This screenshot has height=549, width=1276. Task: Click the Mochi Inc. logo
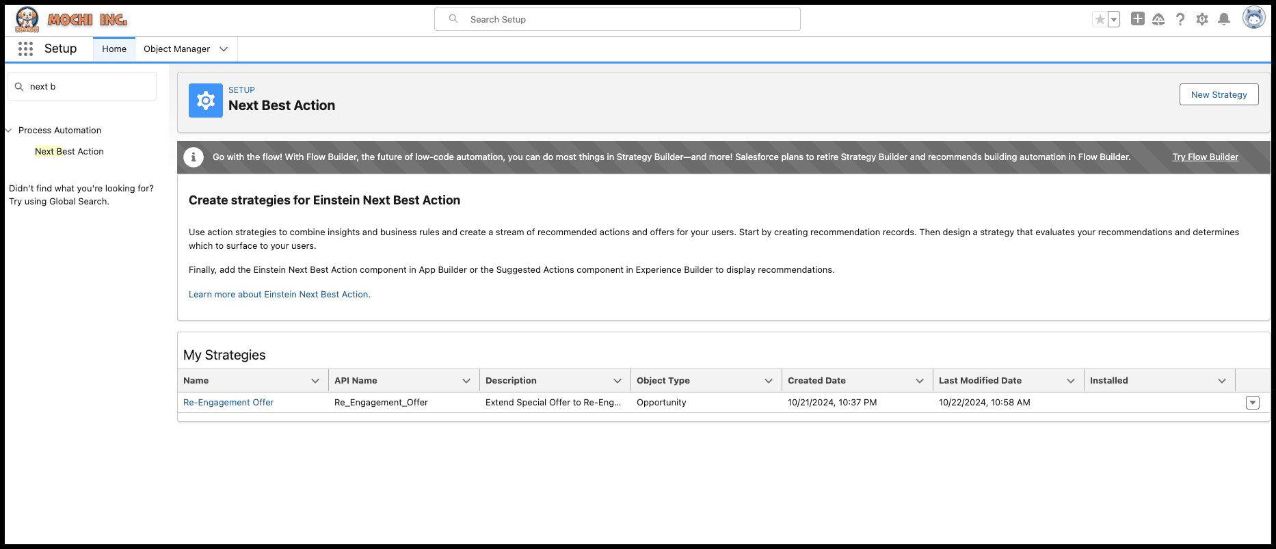[71, 19]
